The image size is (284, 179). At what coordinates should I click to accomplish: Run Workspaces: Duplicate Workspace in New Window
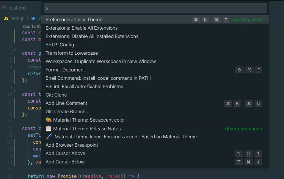click(155, 61)
